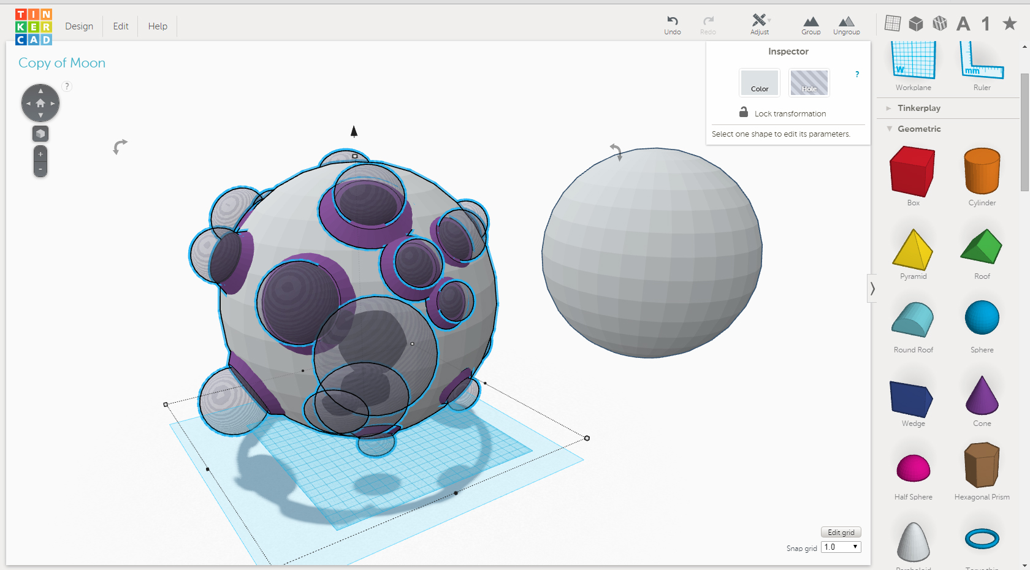Click the rotate handle above gray sphere
This screenshot has height=570, width=1030.
(x=616, y=151)
